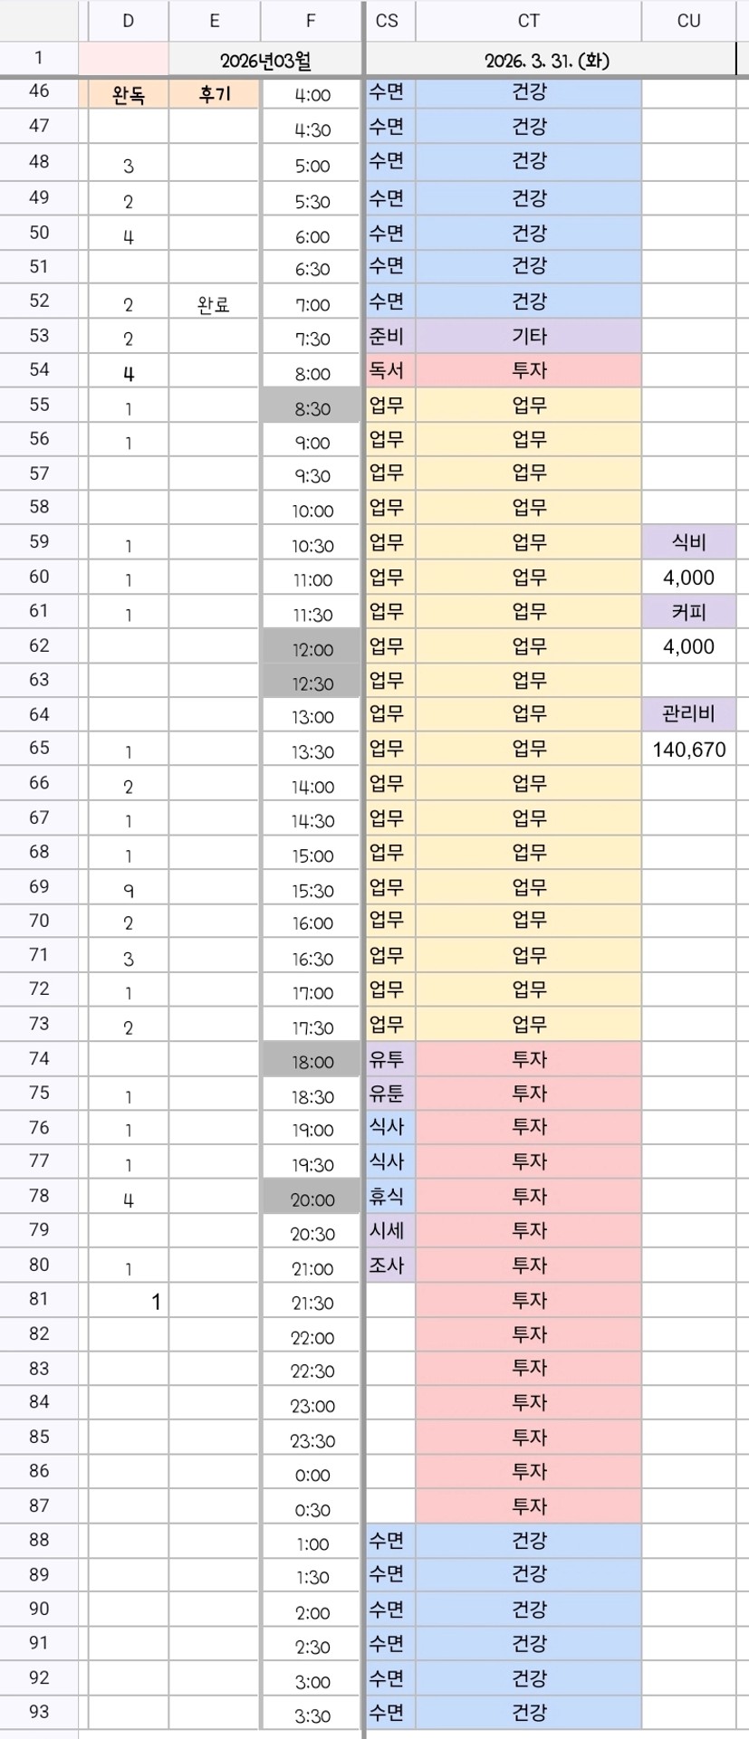Click the 독서 activity cell
The width and height of the screenshot is (749, 1739).
(388, 371)
